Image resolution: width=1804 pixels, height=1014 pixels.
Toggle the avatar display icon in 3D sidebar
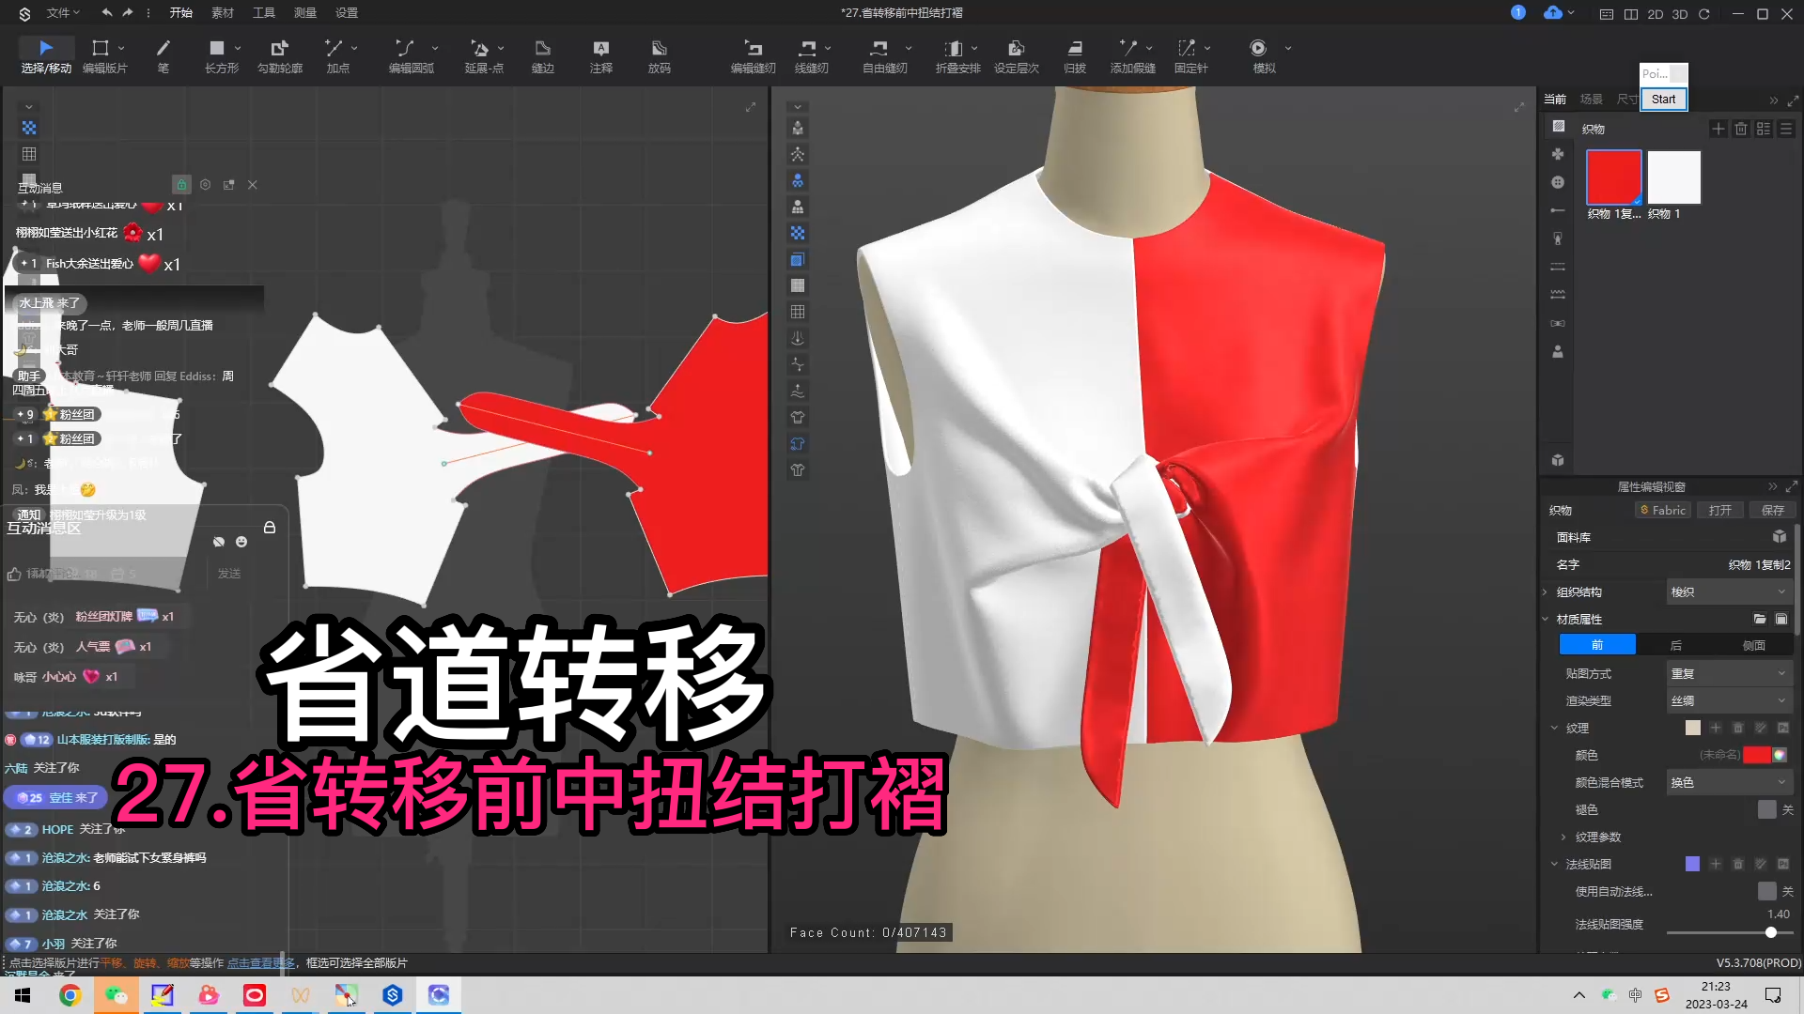click(798, 128)
